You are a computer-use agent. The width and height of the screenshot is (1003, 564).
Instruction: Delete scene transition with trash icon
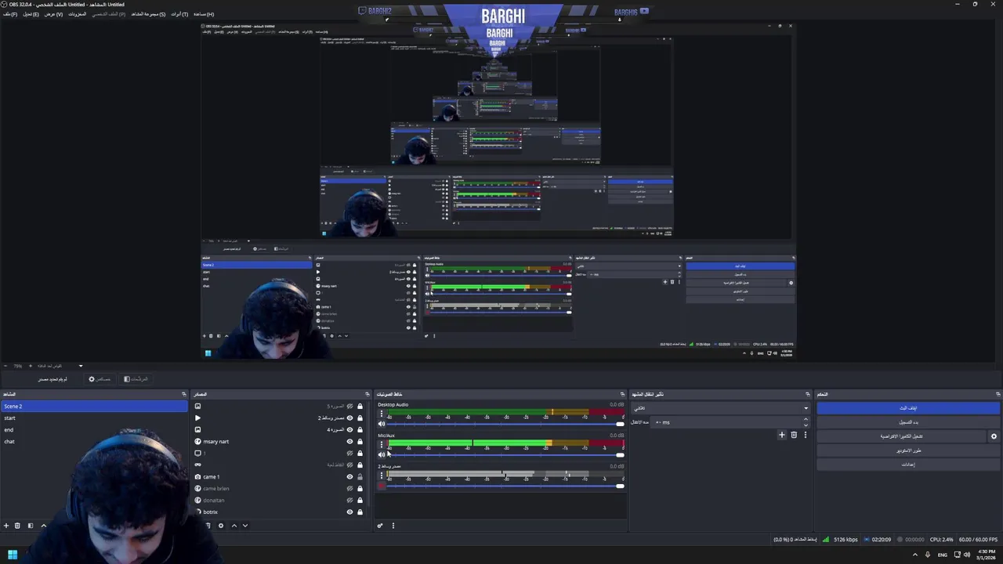click(x=794, y=435)
